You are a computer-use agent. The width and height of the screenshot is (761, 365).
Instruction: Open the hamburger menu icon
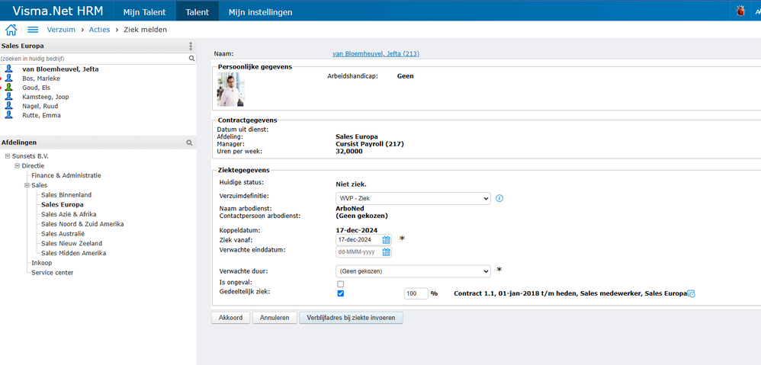click(x=33, y=30)
